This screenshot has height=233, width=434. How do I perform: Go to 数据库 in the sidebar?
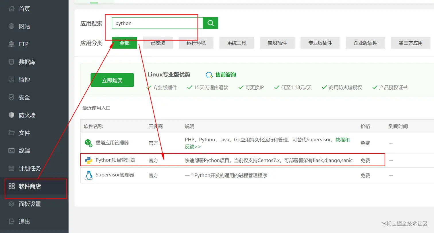pyautogui.click(x=27, y=62)
